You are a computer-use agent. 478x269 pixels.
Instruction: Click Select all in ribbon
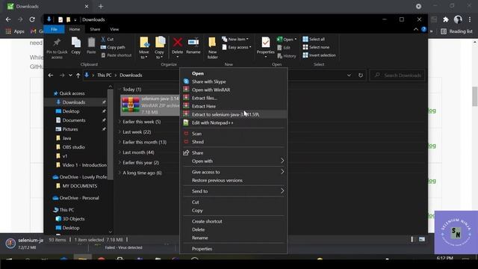(314, 39)
